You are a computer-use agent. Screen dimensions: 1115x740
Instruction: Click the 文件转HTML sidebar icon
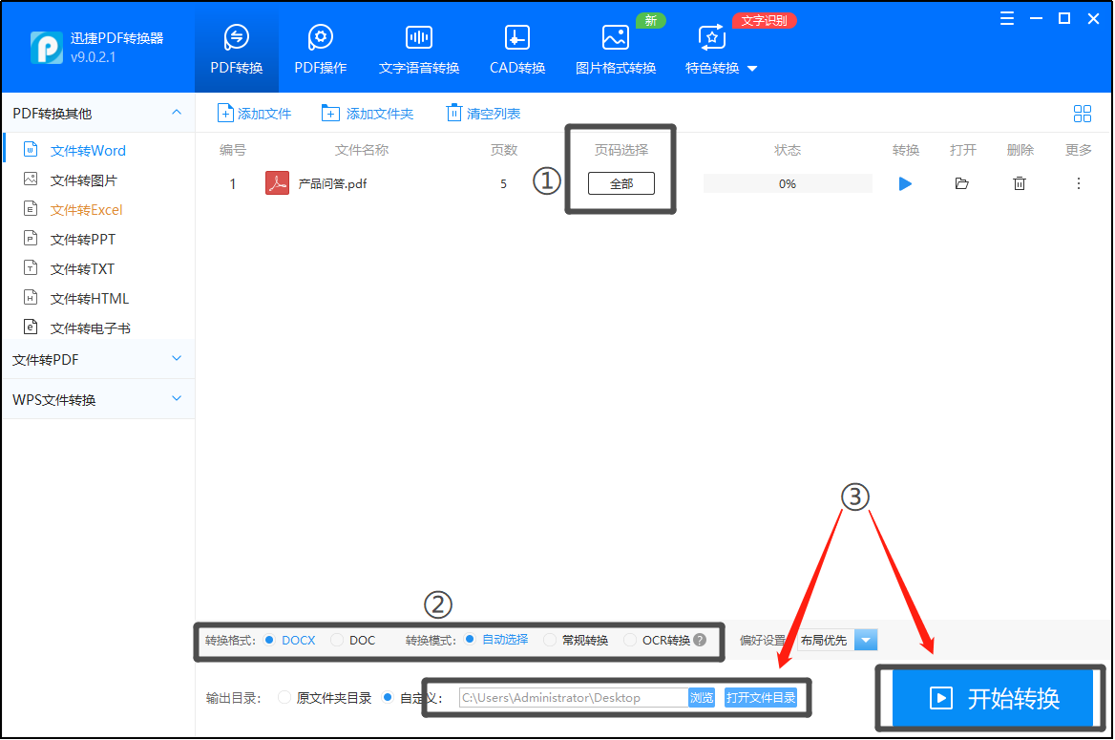[x=31, y=297]
